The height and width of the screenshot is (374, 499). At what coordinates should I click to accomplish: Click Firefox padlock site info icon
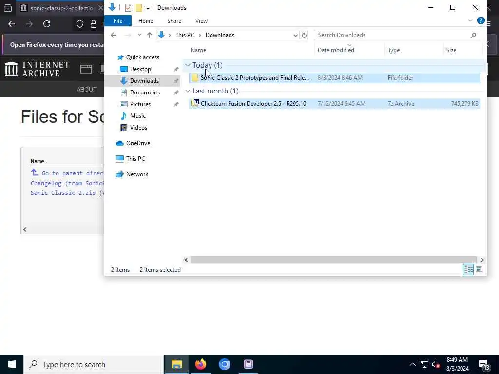coord(94,24)
